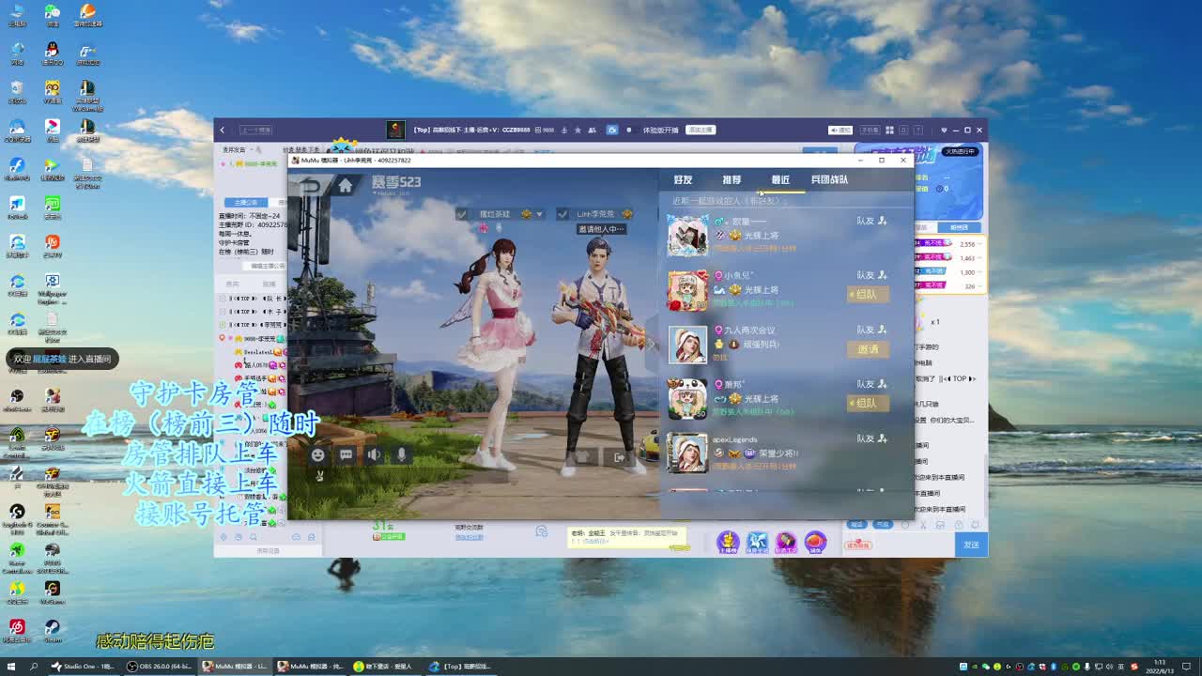The height and width of the screenshot is (676, 1202).
Task: Click the 体验版开播 label in title bar
Action: pos(660,131)
